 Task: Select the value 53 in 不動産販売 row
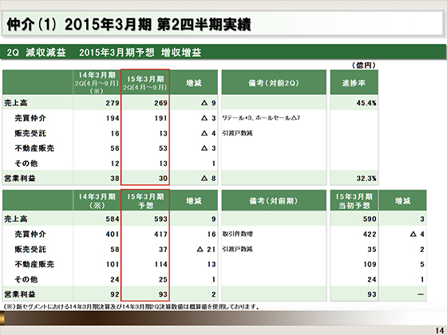pyautogui.click(x=163, y=148)
